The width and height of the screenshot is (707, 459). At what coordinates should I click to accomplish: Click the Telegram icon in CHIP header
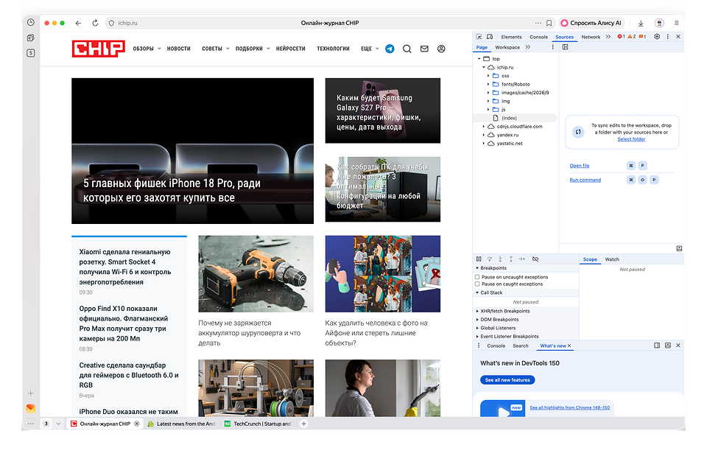[390, 49]
